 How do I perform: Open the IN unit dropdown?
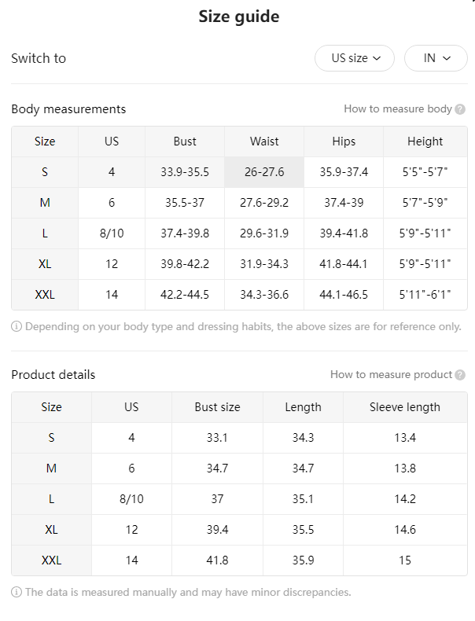pyautogui.click(x=436, y=58)
